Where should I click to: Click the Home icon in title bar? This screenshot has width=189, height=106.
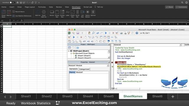(x=18, y=3)
